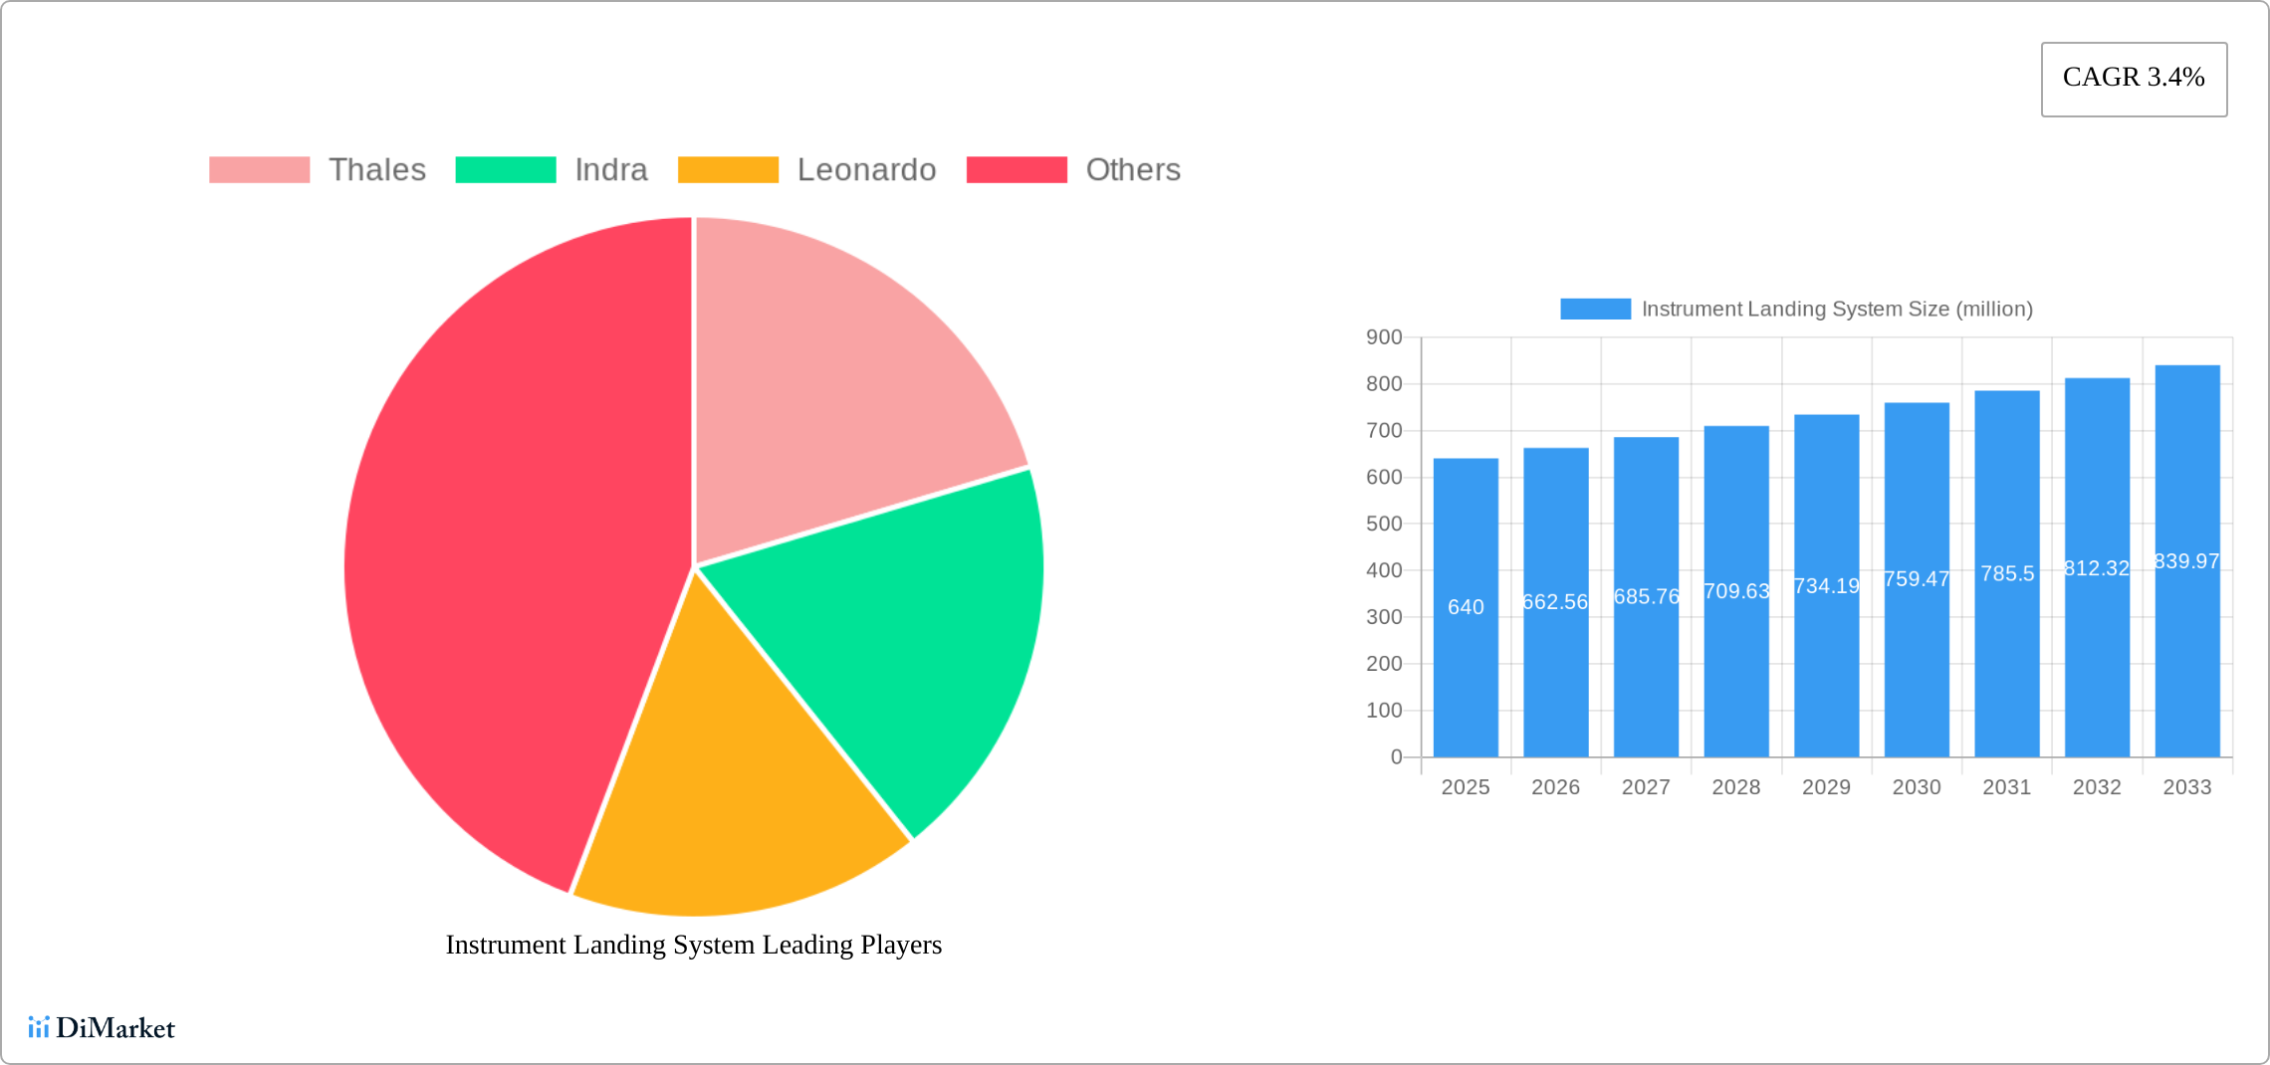
Task: Select the green Indra legend swatch
Action: pyautogui.click(x=508, y=169)
